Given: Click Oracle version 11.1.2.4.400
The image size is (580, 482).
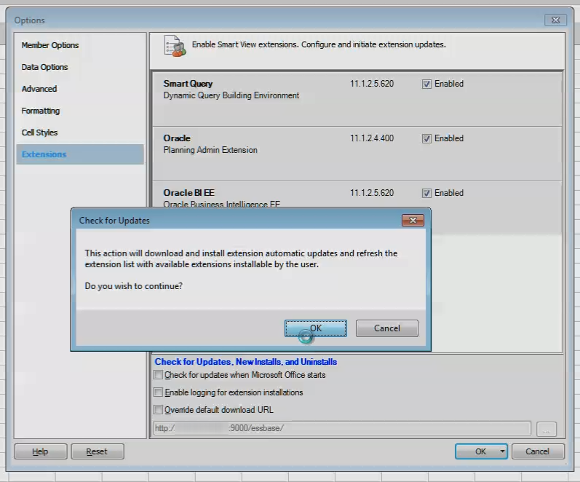Looking at the screenshot, I should pyautogui.click(x=372, y=138).
